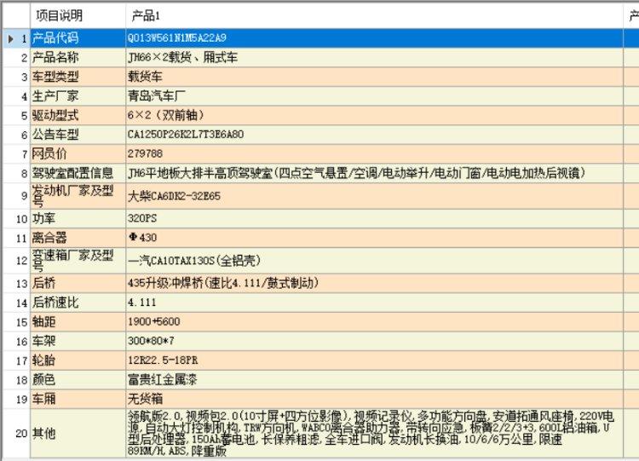Screen dimensions: 639x461
Task: Select the 车架 row label
Action: (x=78, y=341)
